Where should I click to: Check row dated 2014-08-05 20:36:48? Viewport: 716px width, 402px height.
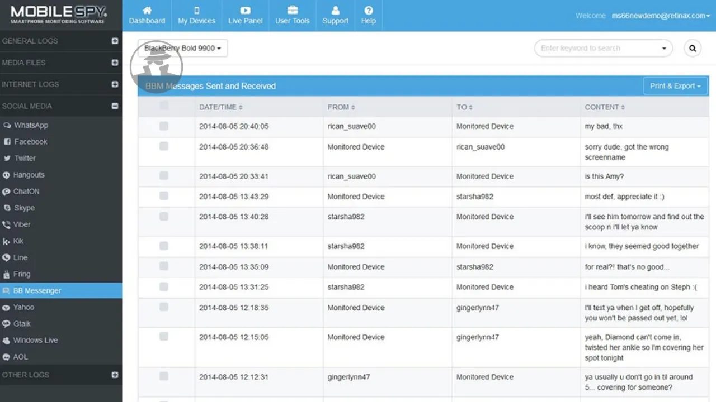(164, 146)
